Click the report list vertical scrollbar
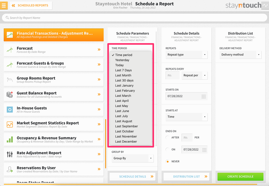 (x=106, y=144)
